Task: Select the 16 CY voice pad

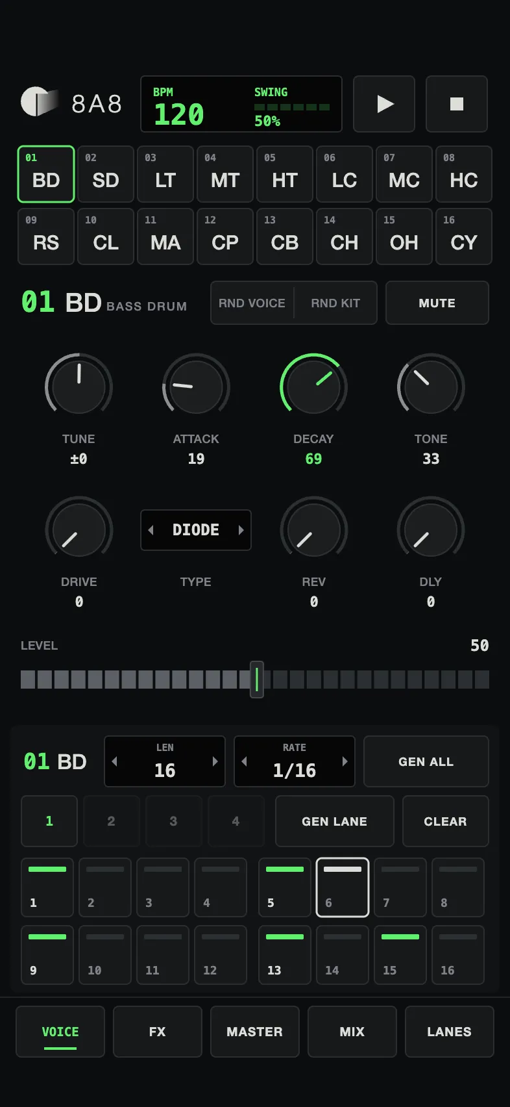Action: [464, 236]
